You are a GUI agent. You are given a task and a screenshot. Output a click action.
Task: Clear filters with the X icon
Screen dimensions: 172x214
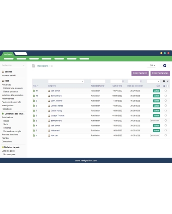click(x=168, y=81)
